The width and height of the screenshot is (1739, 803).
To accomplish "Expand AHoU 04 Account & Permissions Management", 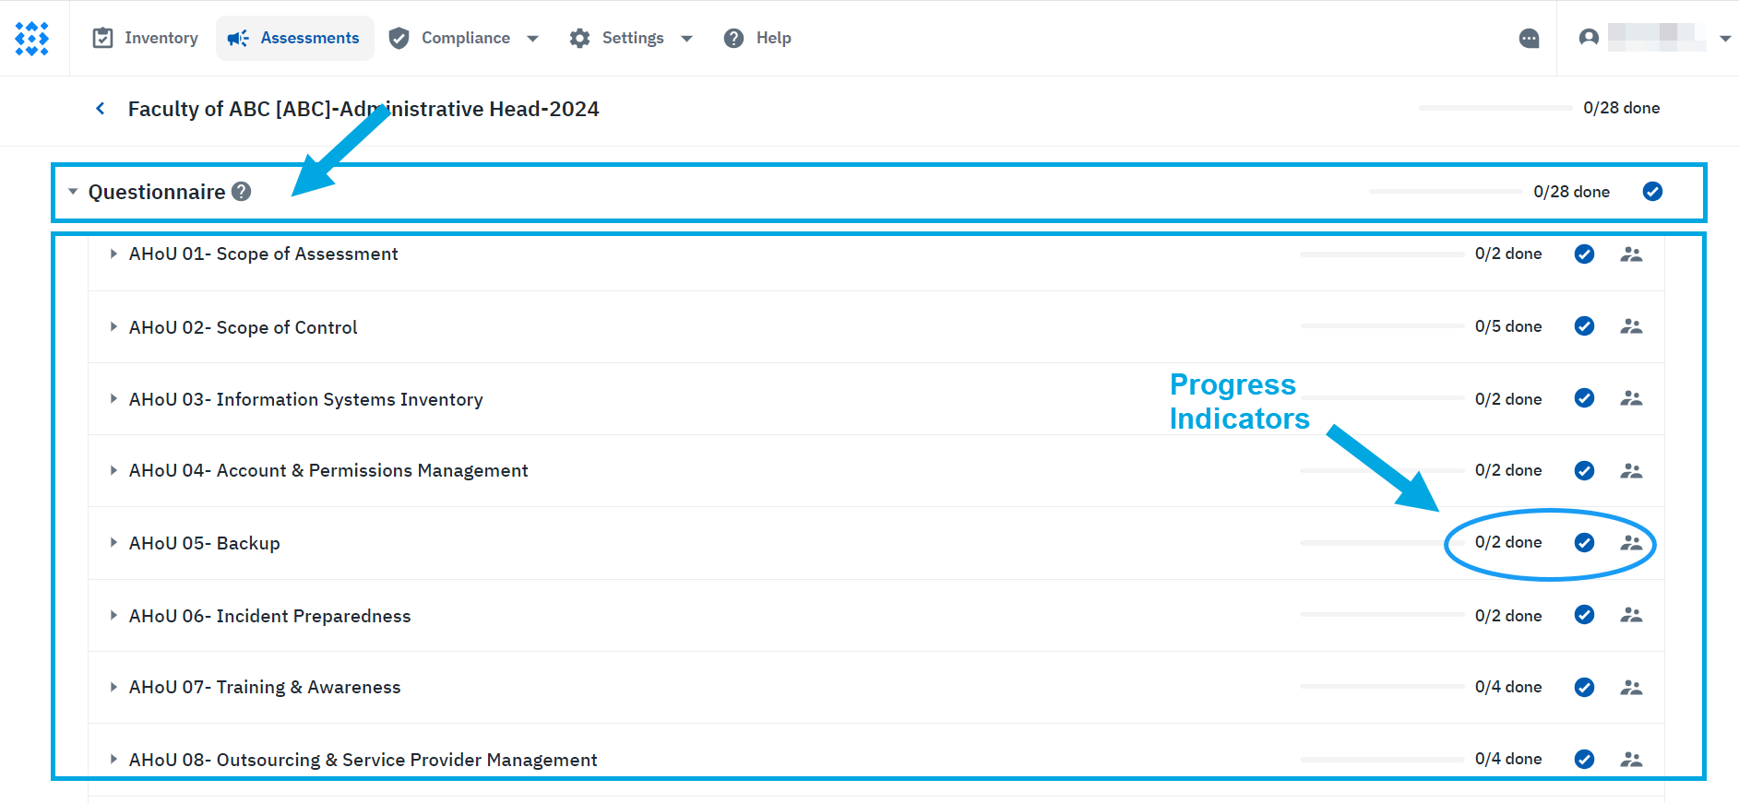I will pyautogui.click(x=113, y=471).
